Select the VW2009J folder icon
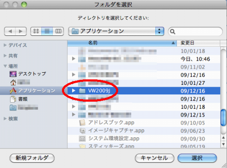Screen dimensions: 227x168 (x=82, y=91)
